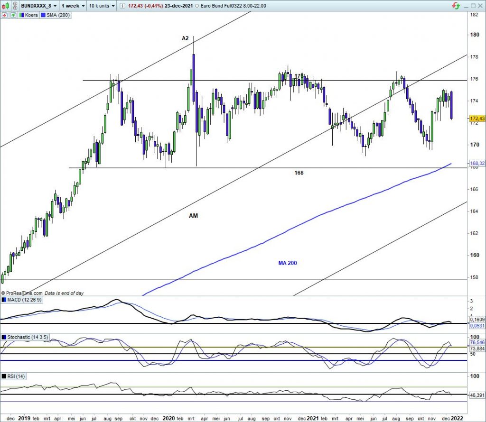Open the MACD (12 26 9) indicator settings

point(23,300)
